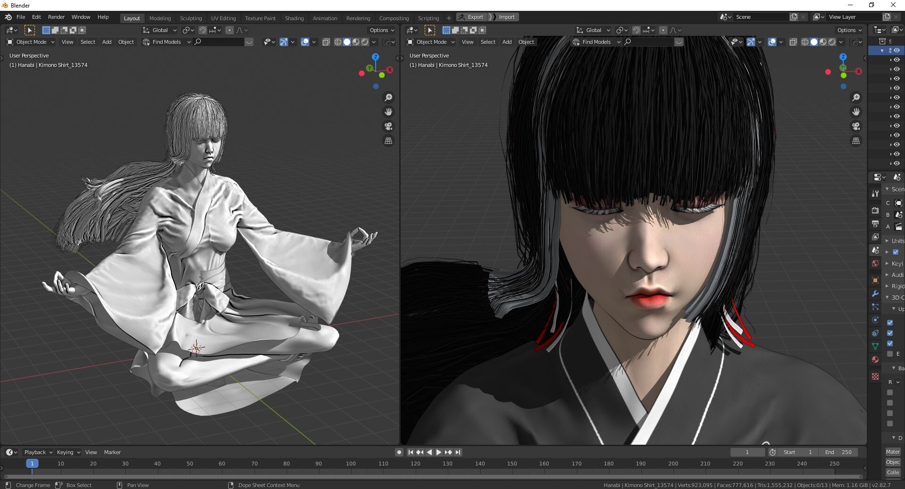Open the Modifiers wrench properties tab
The width and height of the screenshot is (905, 489).
click(875, 293)
